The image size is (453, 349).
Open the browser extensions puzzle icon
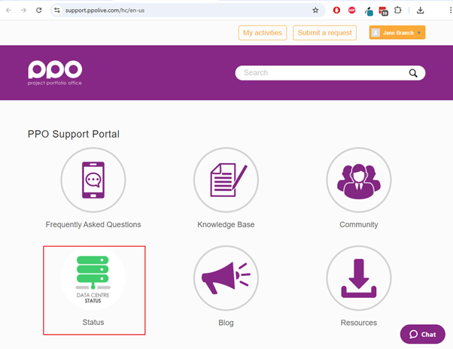pos(398,11)
